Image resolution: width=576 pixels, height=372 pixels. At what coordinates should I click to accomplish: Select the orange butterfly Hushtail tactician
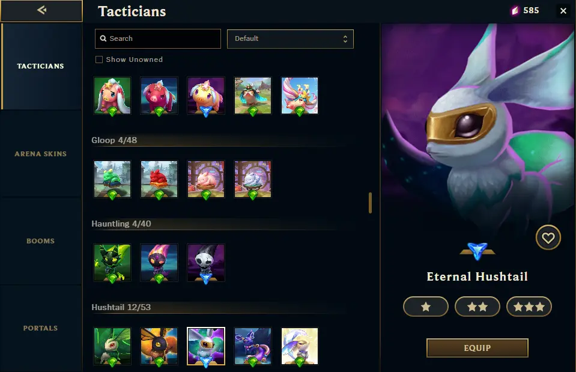coord(159,346)
